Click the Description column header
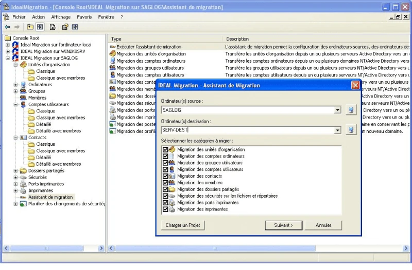The width and height of the screenshot is (412, 270). pyautogui.click(x=316, y=39)
